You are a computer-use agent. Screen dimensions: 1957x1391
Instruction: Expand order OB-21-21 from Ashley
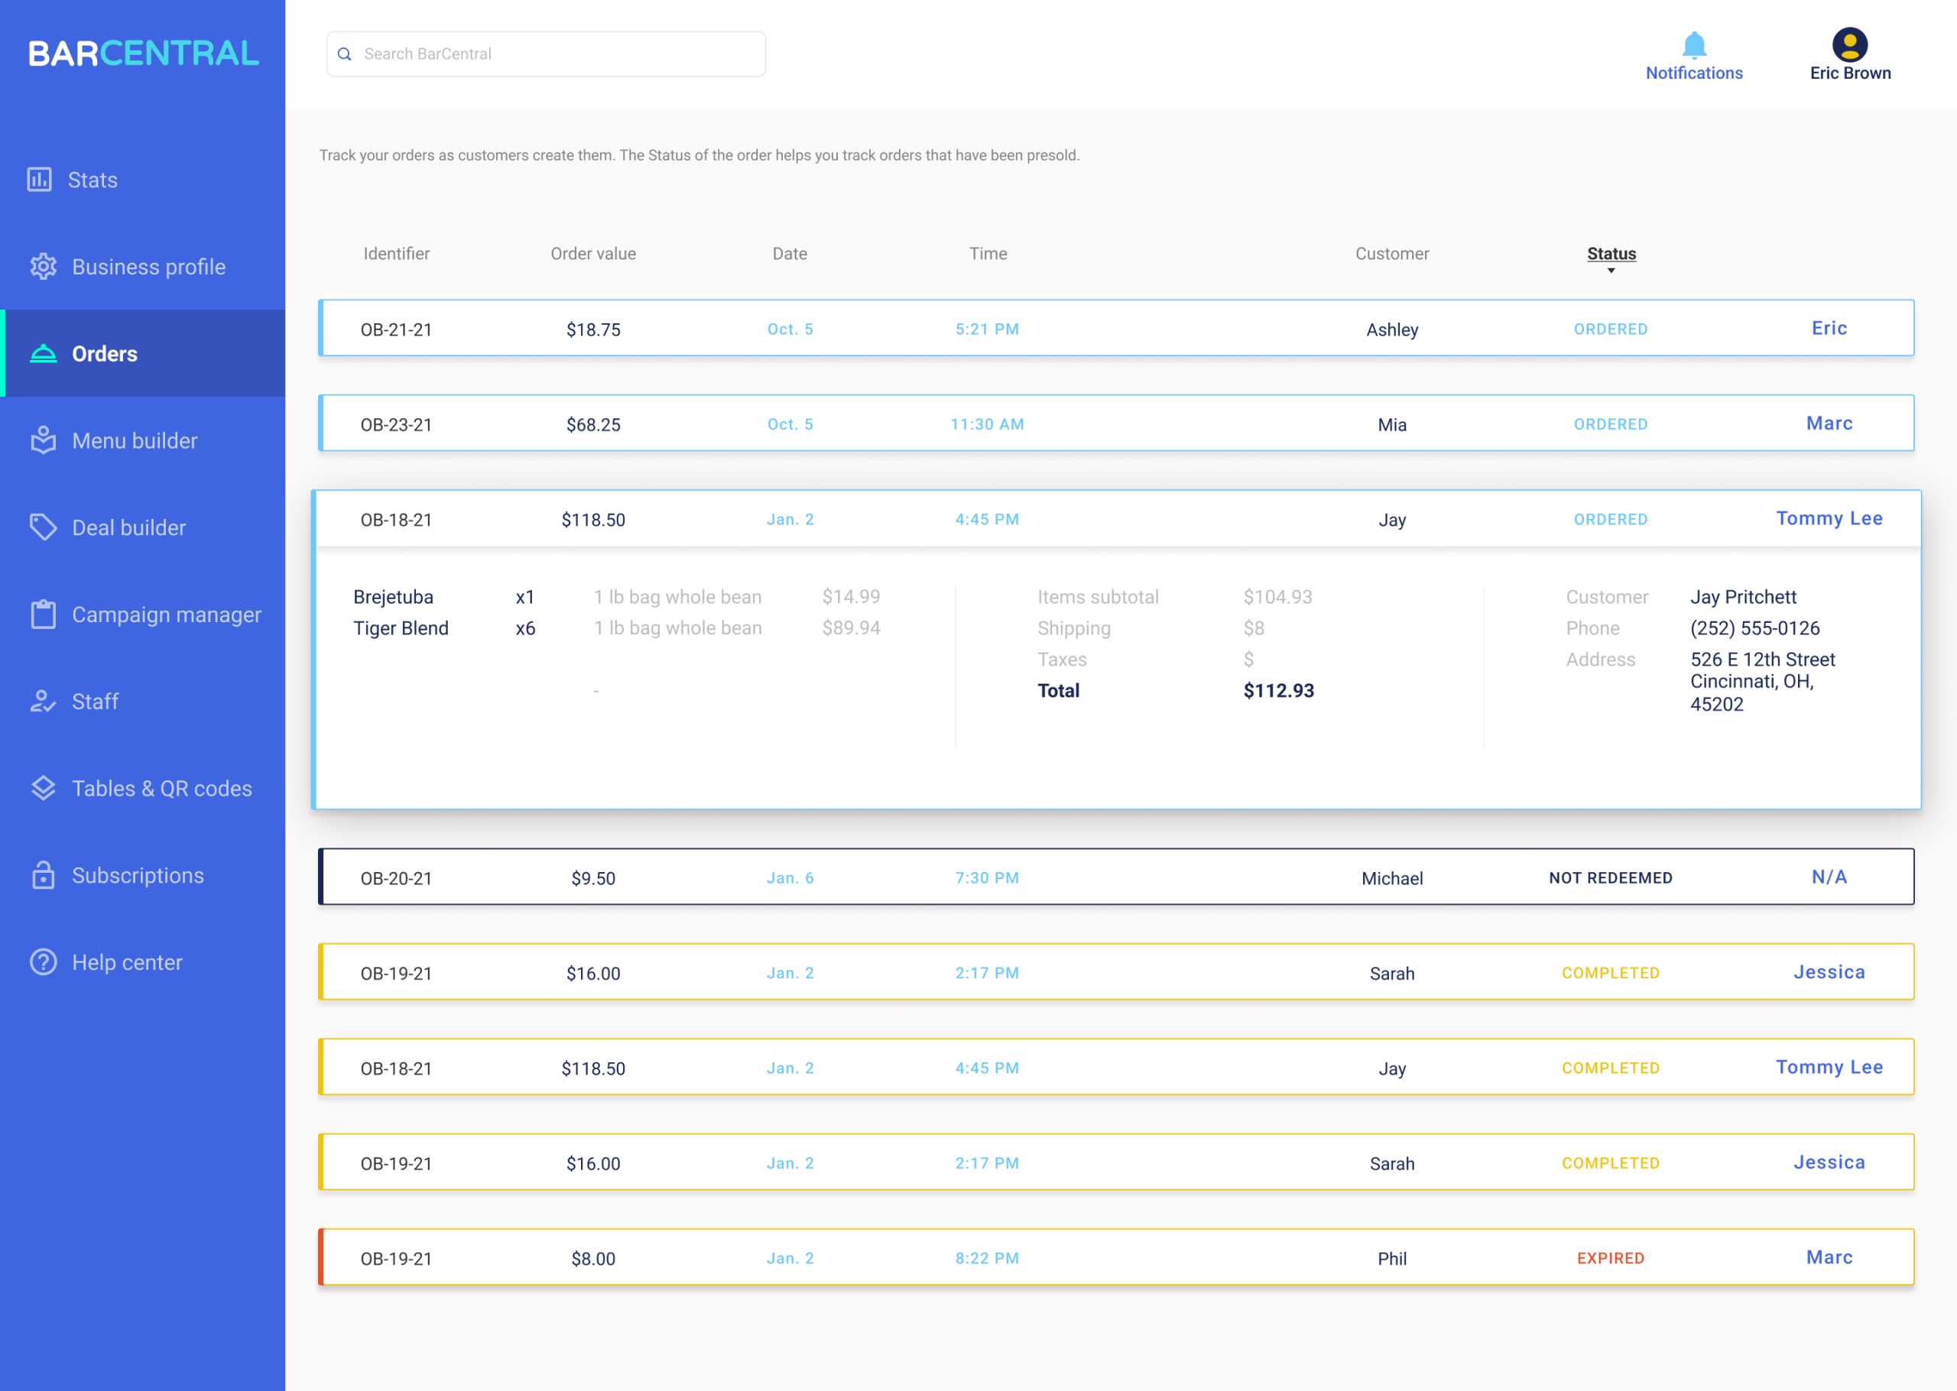tap(1113, 328)
